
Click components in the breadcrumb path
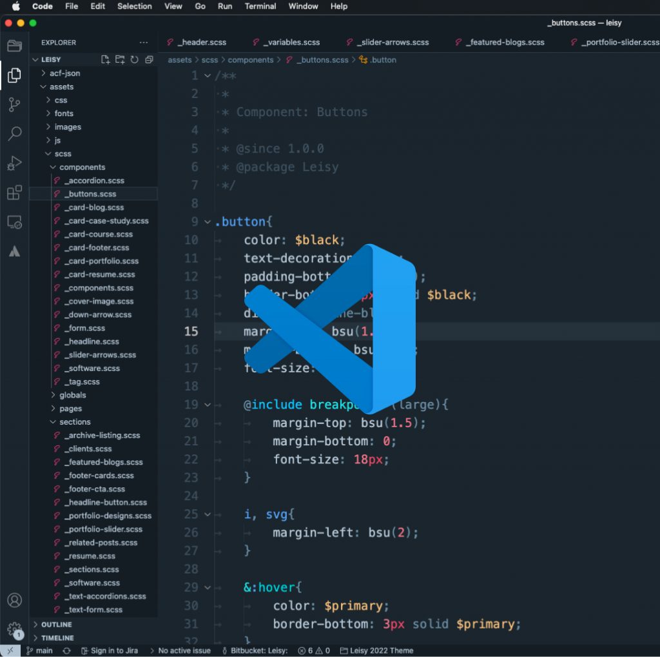coord(251,60)
